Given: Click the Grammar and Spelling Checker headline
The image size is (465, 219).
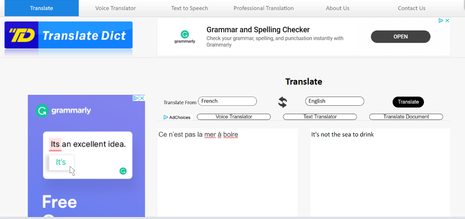Looking at the screenshot, I should click(x=258, y=30).
